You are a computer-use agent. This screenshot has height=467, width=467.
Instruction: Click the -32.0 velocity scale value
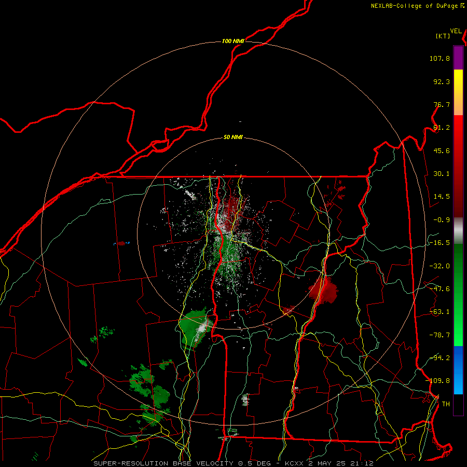[439, 266]
